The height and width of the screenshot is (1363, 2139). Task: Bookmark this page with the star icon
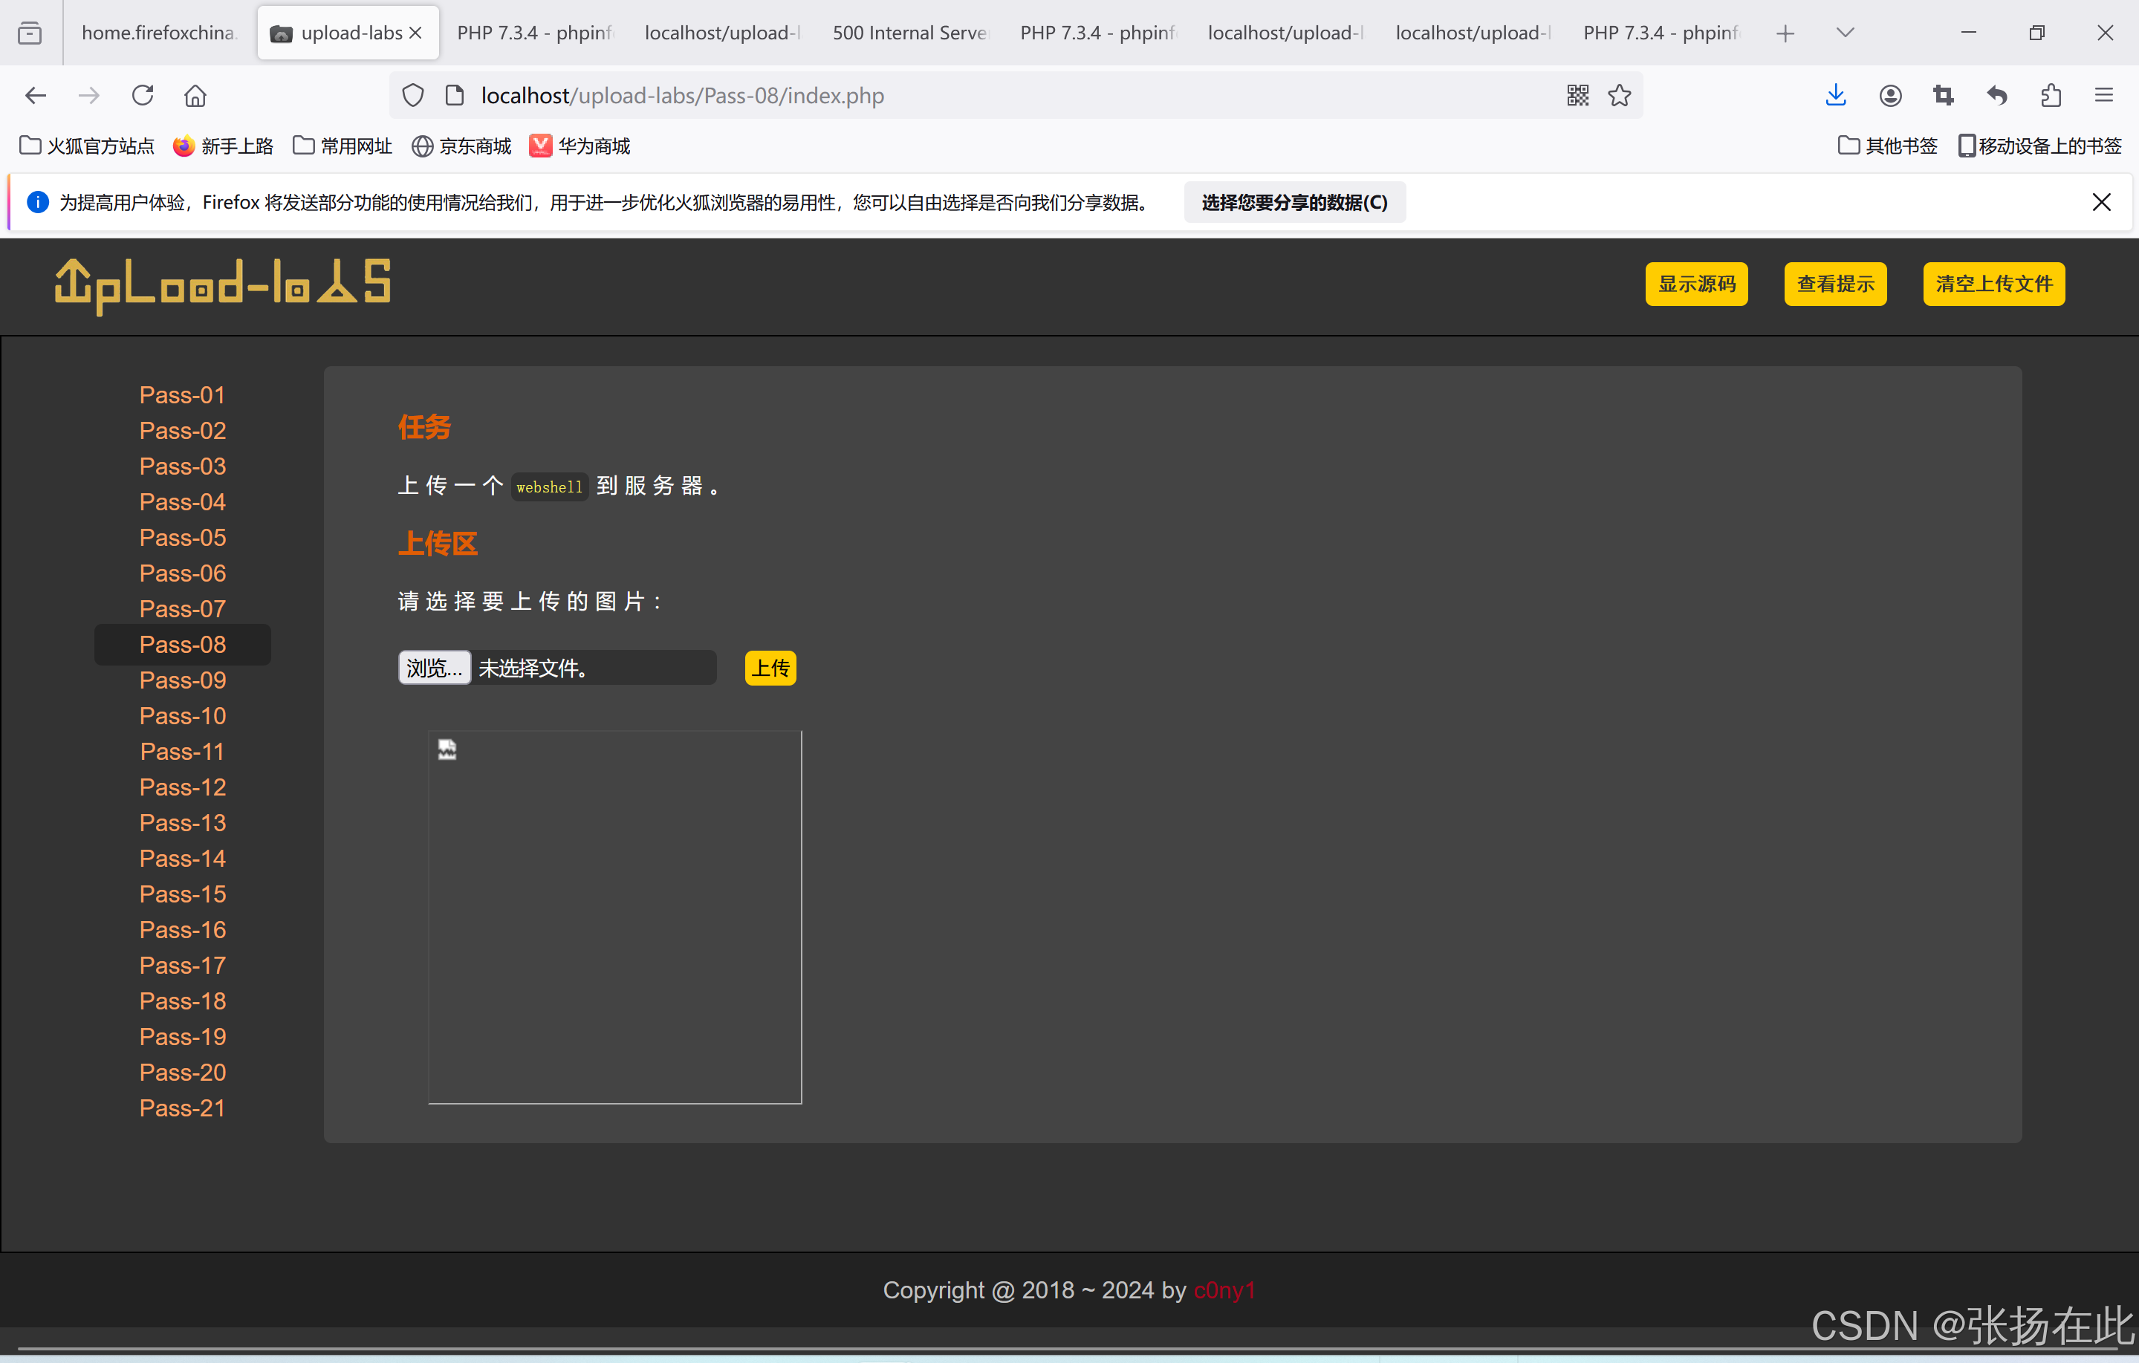(x=1618, y=95)
